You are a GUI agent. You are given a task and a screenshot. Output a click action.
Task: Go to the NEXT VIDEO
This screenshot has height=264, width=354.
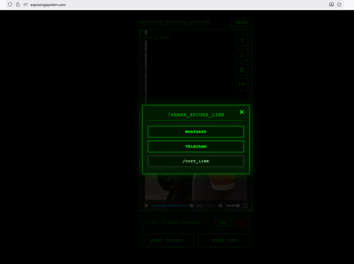tap(167, 240)
